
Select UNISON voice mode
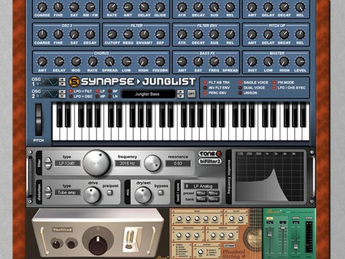pos(240,93)
